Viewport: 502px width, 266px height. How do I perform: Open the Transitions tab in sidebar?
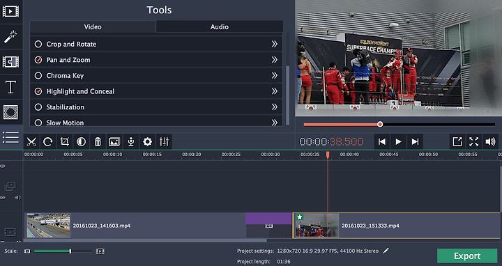10,62
